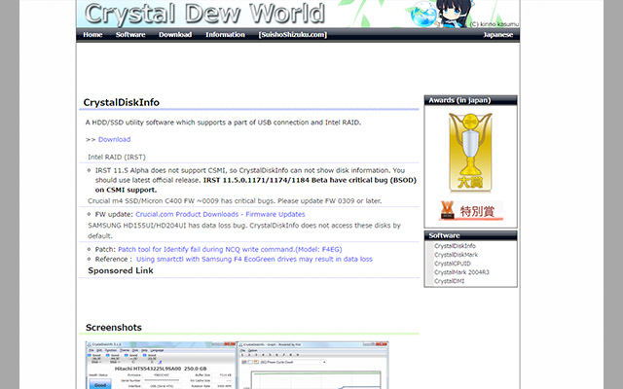Open CrystalCPUID in the Software sidebar
Viewport: 623px width, 389px height.
(452, 264)
